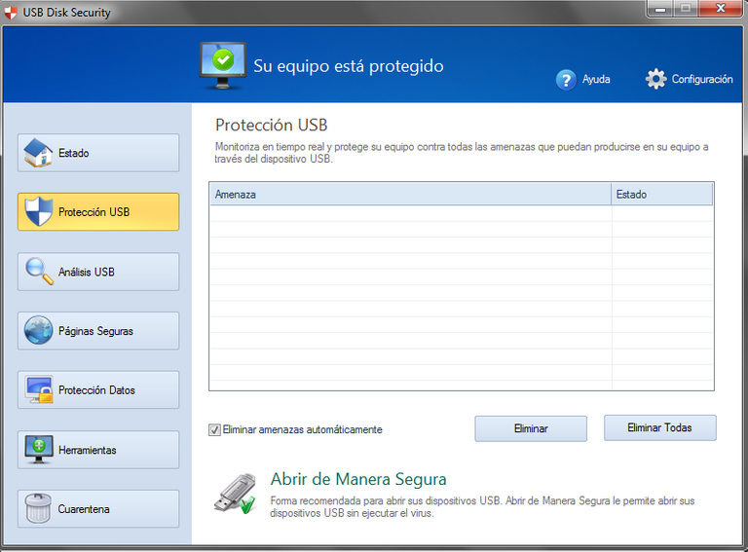Click the locked monitor icon for Protección Datos
Image resolution: width=748 pixels, height=552 pixels.
tap(40, 390)
